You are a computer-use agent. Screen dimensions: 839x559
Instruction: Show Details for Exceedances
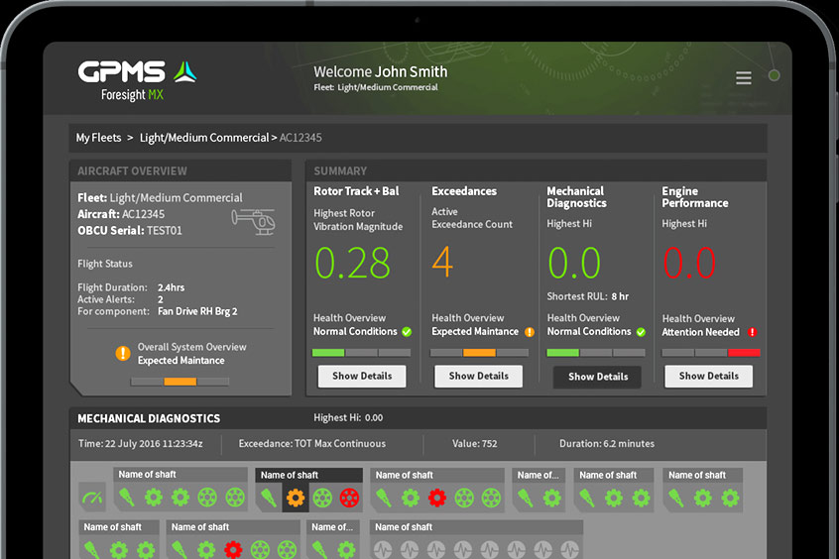coord(478,377)
